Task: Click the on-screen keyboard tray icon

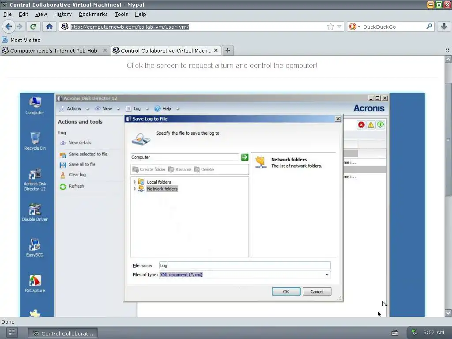Action: pyautogui.click(x=395, y=333)
